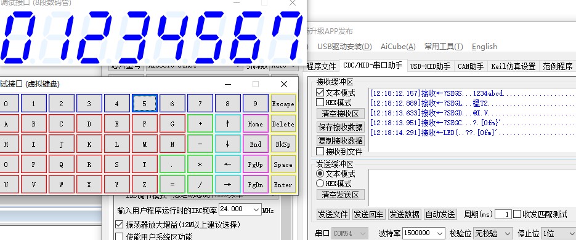576x240 pixels.
Task: Click the highlighted 5 key on virtual keyboard
Action: (x=144, y=104)
